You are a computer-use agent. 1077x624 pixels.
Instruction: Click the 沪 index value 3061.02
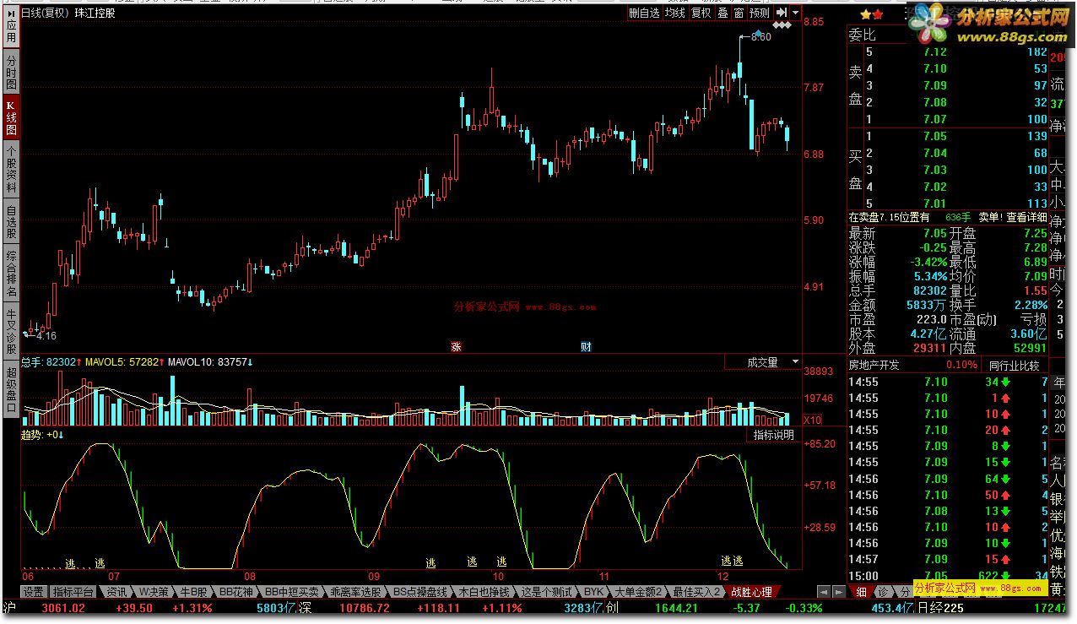pos(63,608)
